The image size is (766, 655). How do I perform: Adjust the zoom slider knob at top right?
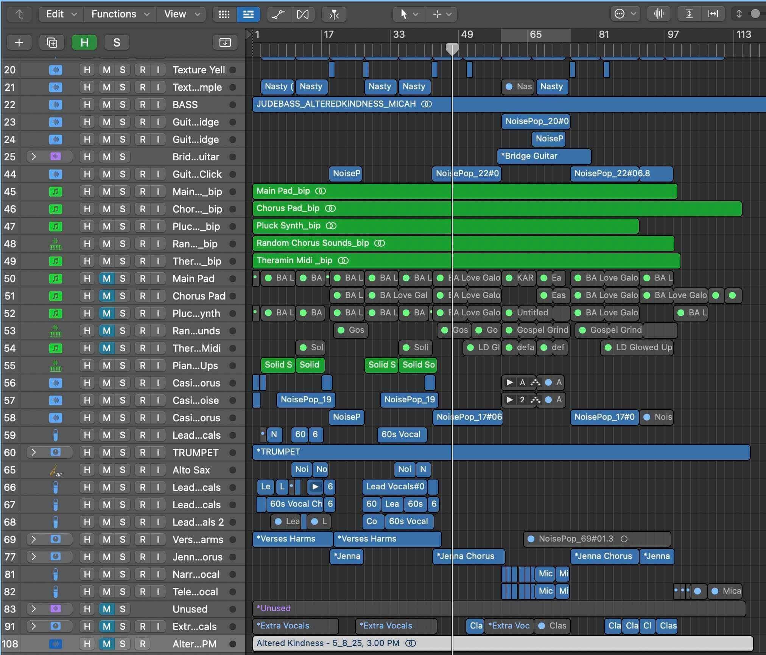(755, 14)
